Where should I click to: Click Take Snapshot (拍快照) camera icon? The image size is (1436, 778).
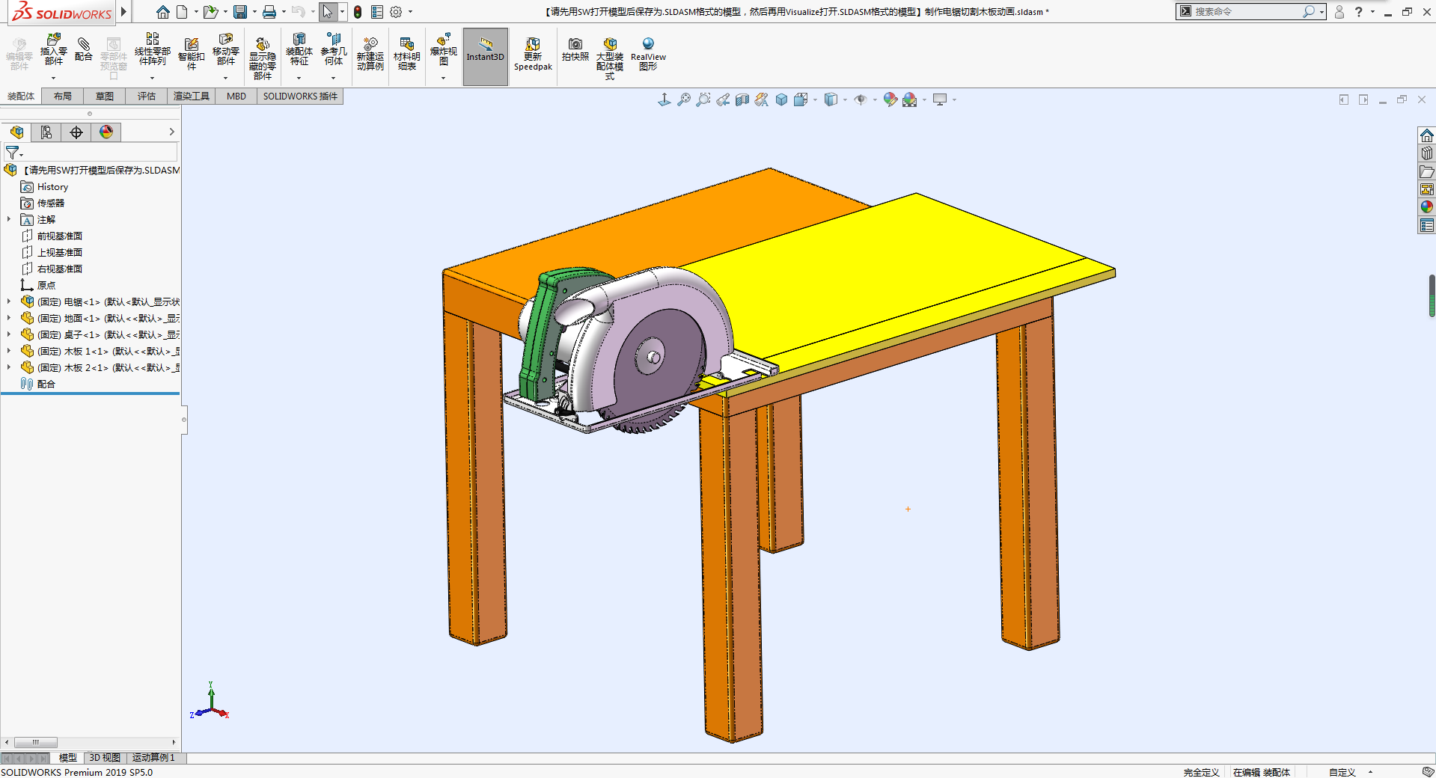(575, 49)
